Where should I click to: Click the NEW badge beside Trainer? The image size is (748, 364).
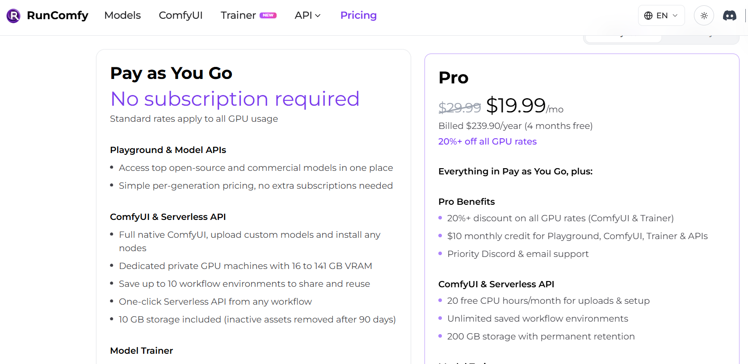point(268,15)
